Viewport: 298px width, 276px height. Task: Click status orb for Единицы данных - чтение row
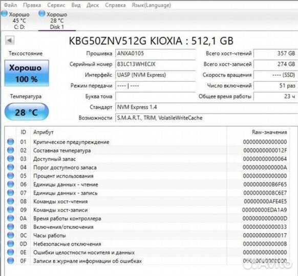click(11, 184)
